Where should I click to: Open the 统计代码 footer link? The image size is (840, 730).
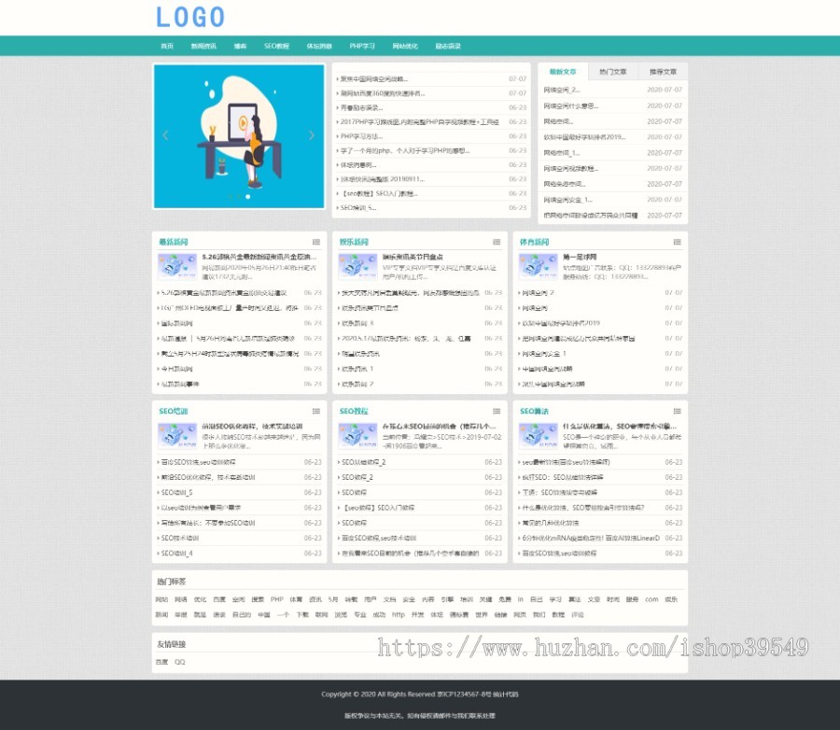pos(506,695)
